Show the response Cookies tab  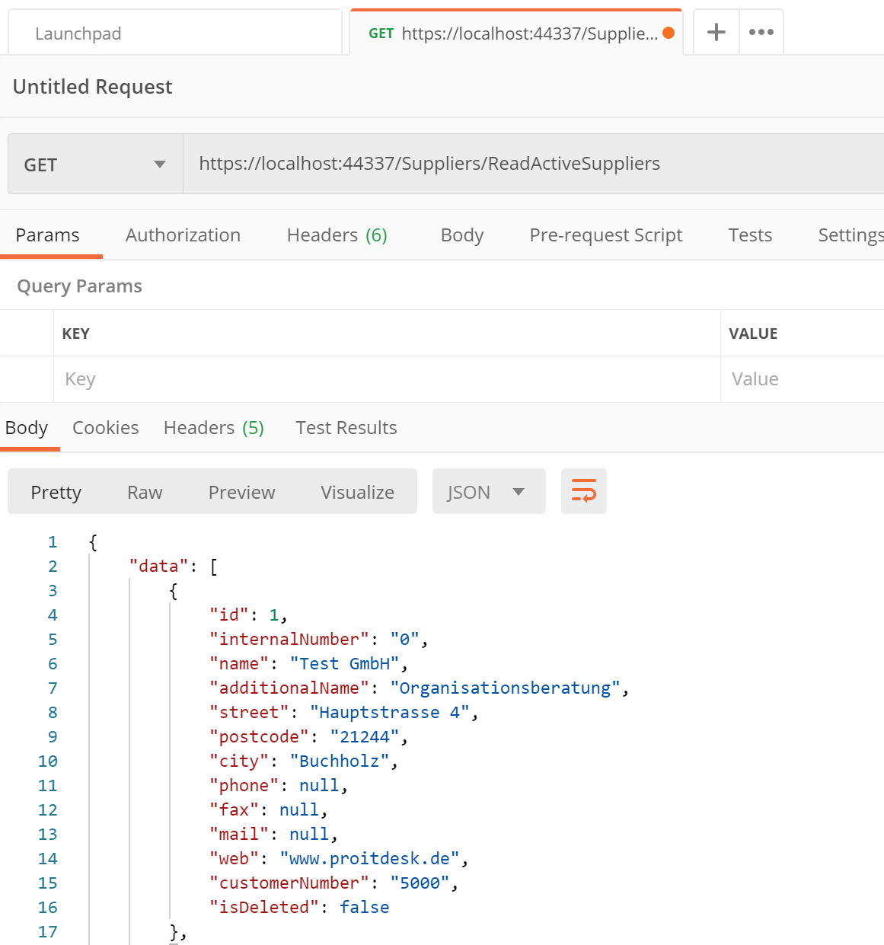(105, 428)
